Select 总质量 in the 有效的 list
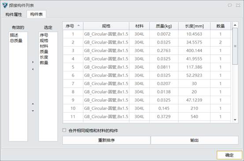This screenshot has width=244, height=161. (x=16, y=41)
